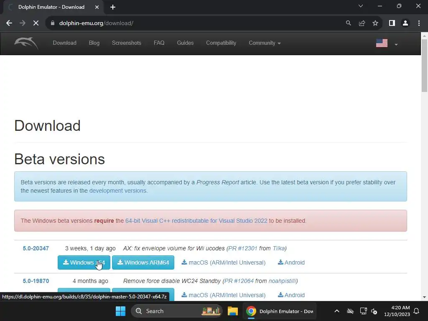The height and width of the screenshot is (321, 428).
Task: Open Download nav menu item
Action: point(64,43)
